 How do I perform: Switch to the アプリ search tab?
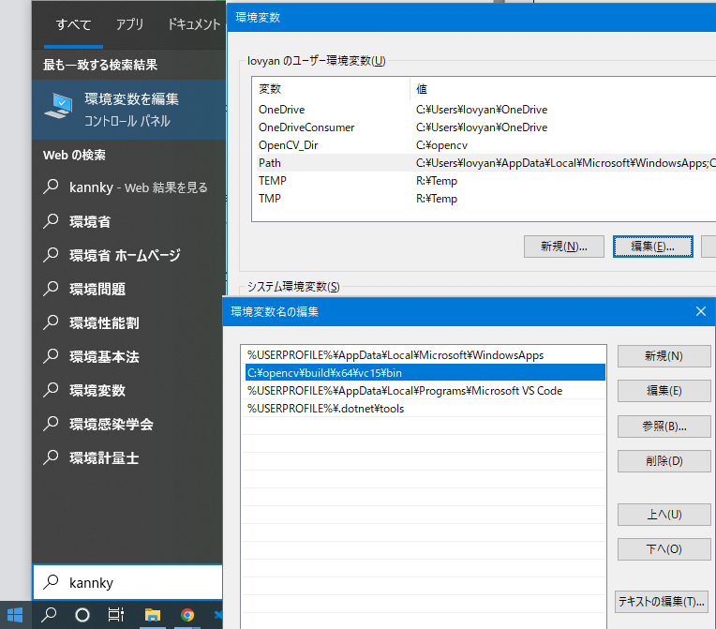click(x=129, y=24)
